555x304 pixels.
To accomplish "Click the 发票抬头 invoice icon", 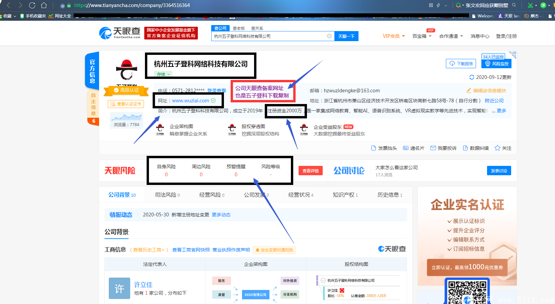I will coord(384,148).
